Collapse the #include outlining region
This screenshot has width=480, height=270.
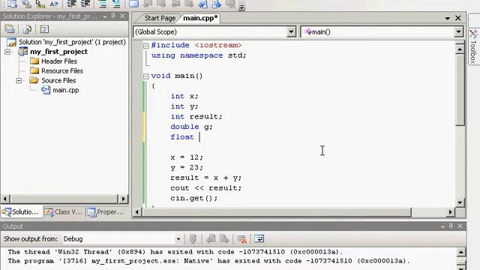[146, 46]
